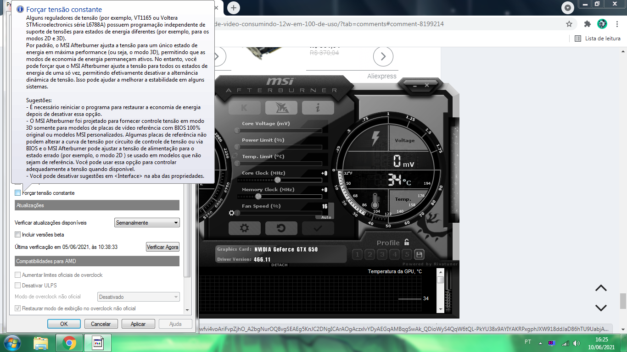627x352 pixels.
Task: Toggle the Profile lock padlock icon
Action: pyautogui.click(x=406, y=242)
